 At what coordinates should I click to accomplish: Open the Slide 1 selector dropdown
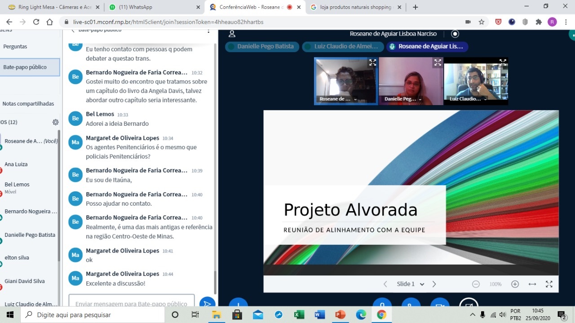pyautogui.click(x=410, y=284)
